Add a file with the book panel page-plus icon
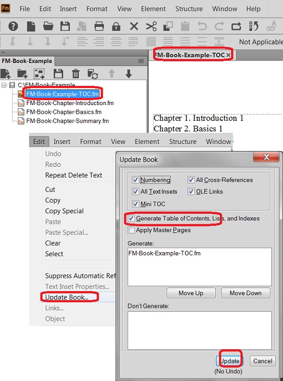 pyautogui.click(x=6, y=74)
